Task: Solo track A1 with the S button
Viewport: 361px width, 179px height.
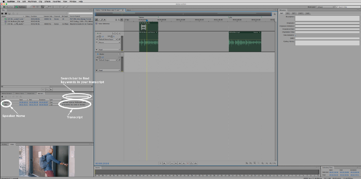Action: pos(116,33)
